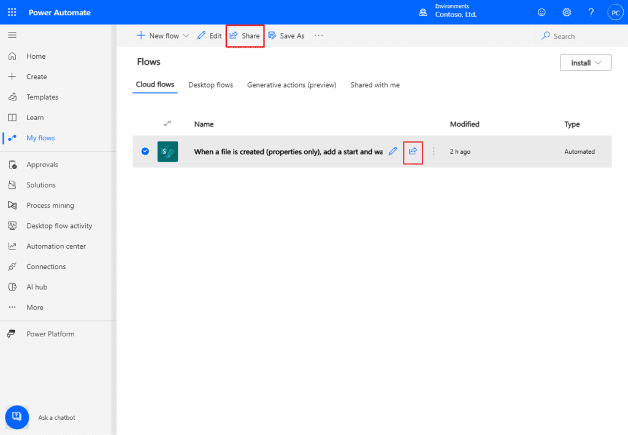
Task: Open more commands ellipsis in toolbar
Action: (x=319, y=36)
